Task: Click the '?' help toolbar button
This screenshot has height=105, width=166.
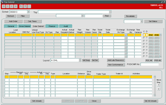Action: coord(25,6)
